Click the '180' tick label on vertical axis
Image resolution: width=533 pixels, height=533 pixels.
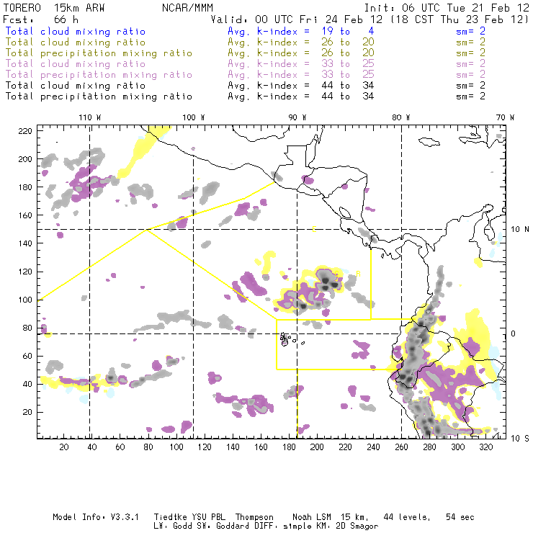25,187
